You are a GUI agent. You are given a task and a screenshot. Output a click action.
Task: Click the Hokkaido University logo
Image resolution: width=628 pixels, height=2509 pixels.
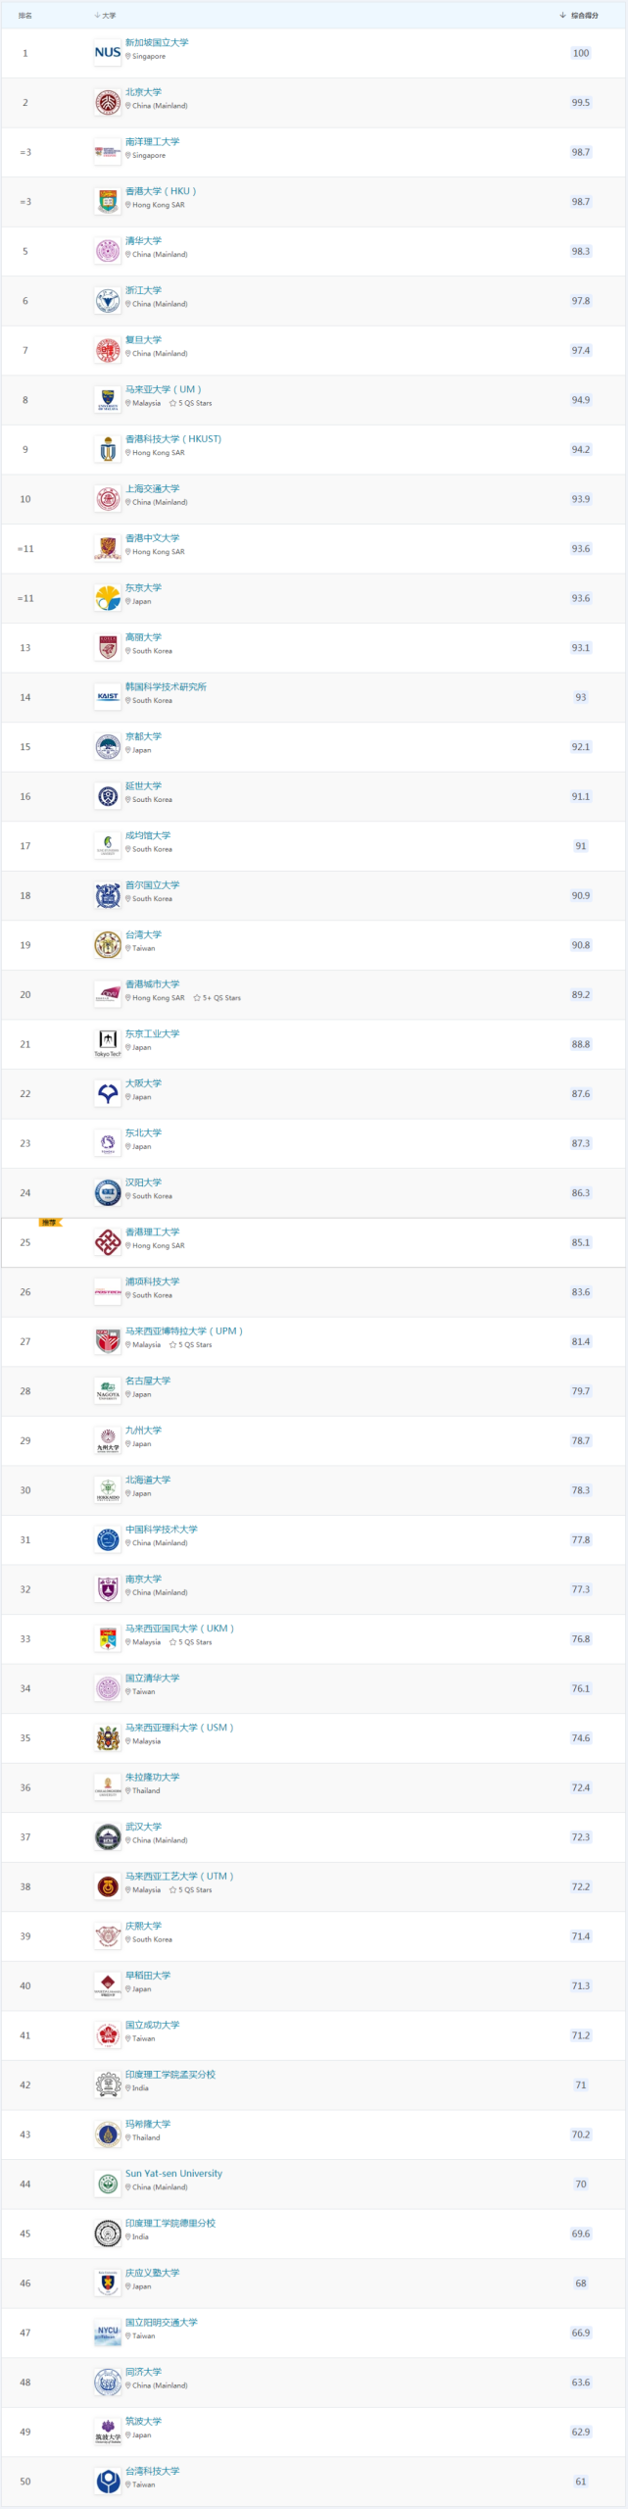tap(108, 1489)
